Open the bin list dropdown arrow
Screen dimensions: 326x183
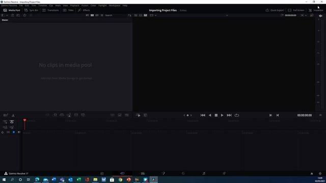pos(7,15)
